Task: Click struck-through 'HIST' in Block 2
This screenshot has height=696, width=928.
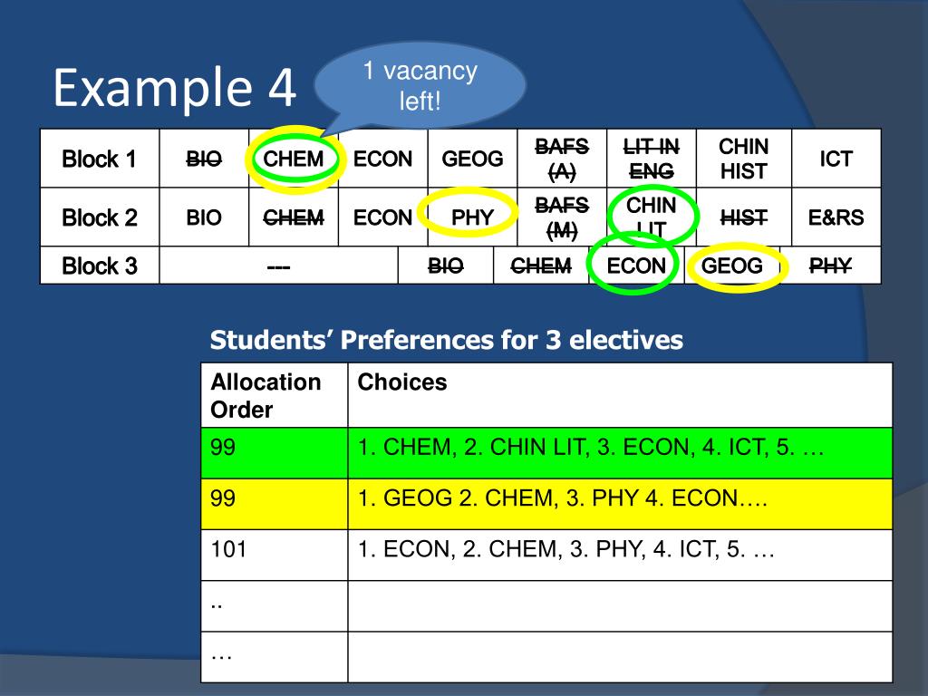Action: click(743, 217)
